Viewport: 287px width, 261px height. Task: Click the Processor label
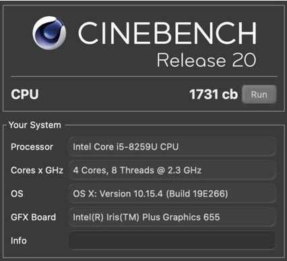32,147
